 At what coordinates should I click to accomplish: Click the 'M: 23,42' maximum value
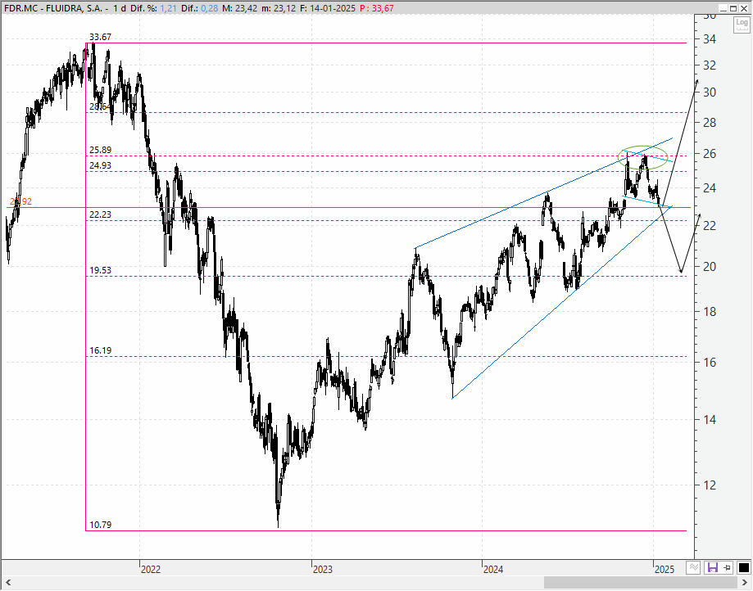coord(239,8)
